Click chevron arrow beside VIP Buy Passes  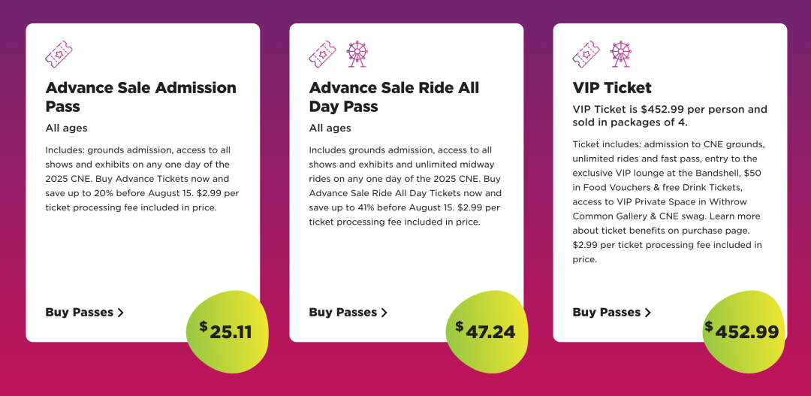(648, 312)
